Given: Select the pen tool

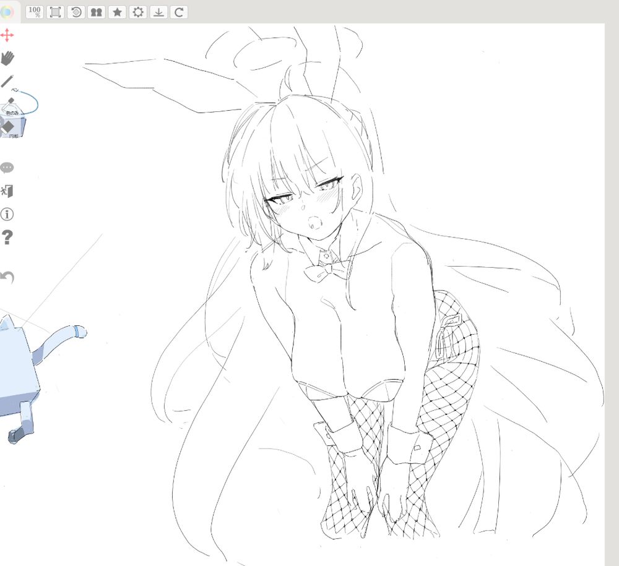Looking at the screenshot, I should coord(8,82).
